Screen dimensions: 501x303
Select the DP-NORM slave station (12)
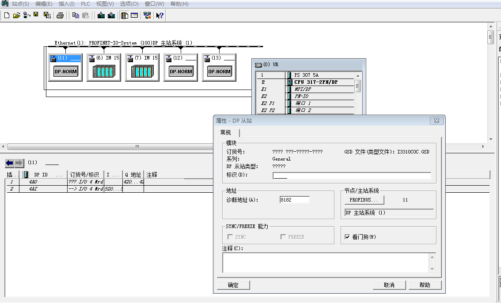[181, 67]
